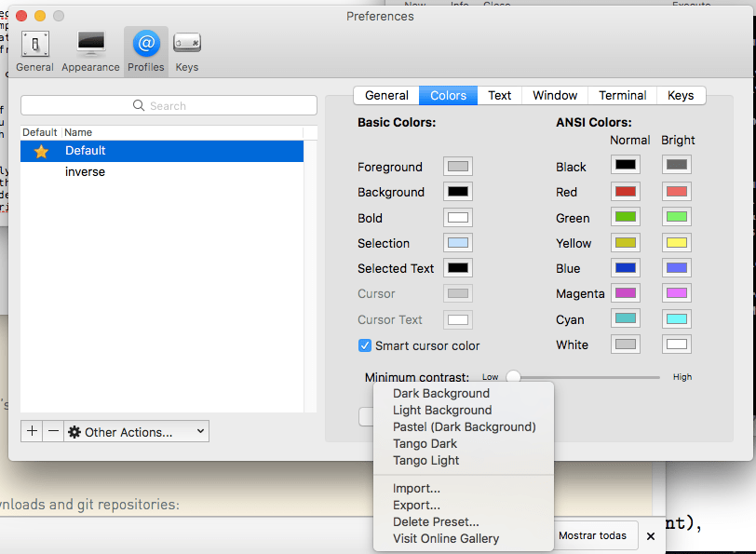The image size is (756, 554).
Task: Click the plus button to add profile
Action: click(33, 431)
